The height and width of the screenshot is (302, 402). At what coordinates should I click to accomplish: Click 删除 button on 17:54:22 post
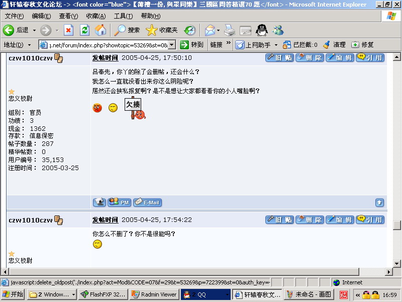(x=310, y=219)
